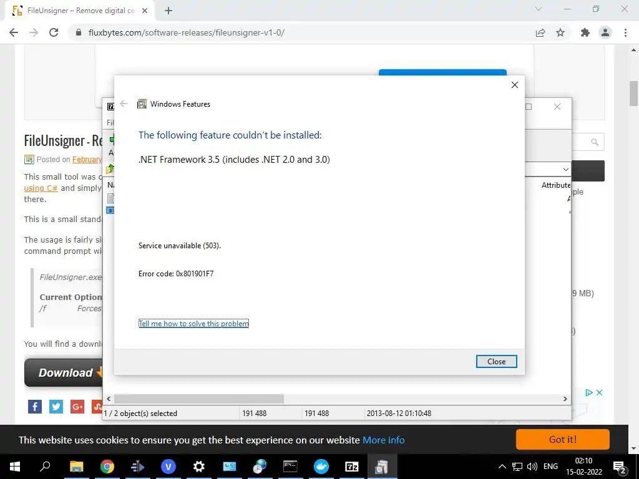The image size is (639, 479).
Task: Show hidden system tray icons
Action: click(502, 467)
